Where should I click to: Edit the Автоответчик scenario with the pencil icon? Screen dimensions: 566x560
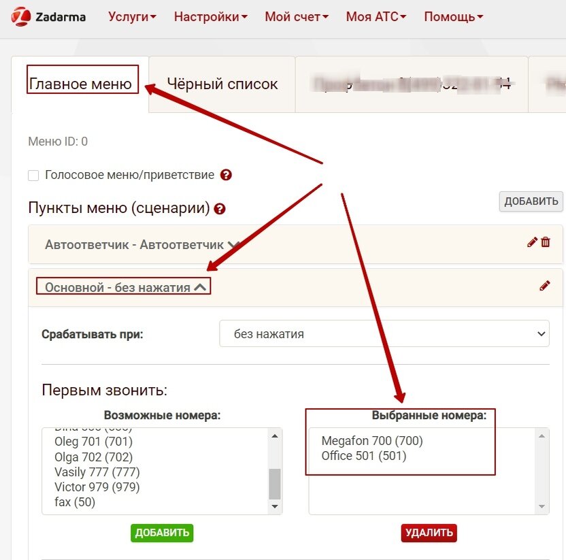pos(532,242)
